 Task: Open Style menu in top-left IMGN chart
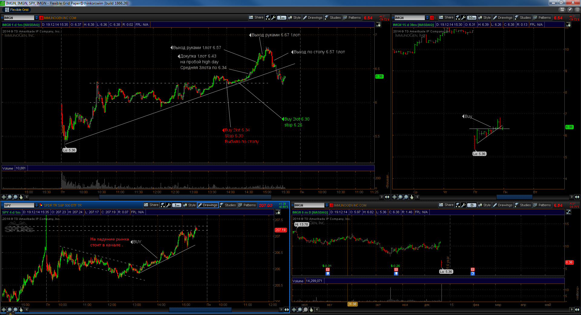[294, 18]
